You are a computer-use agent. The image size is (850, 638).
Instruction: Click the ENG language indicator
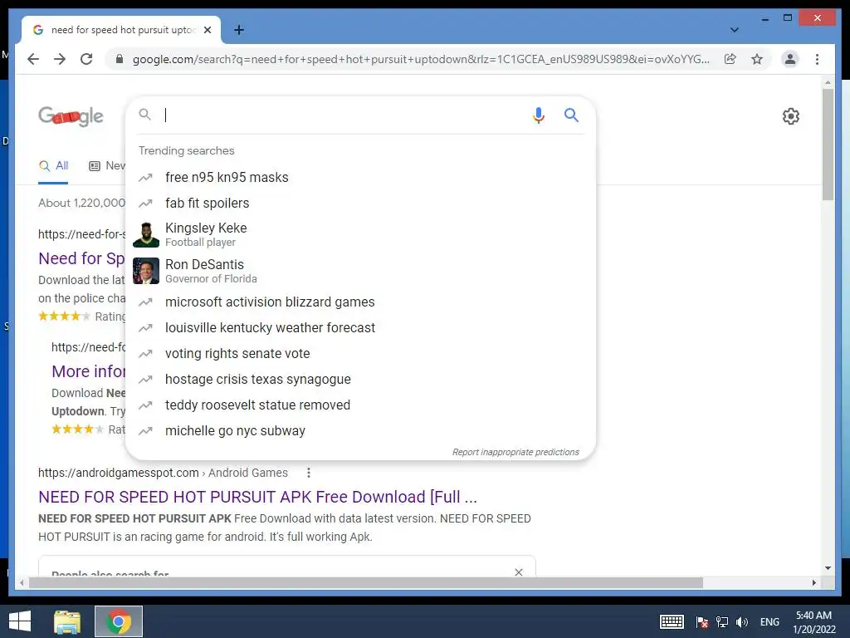(769, 621)
